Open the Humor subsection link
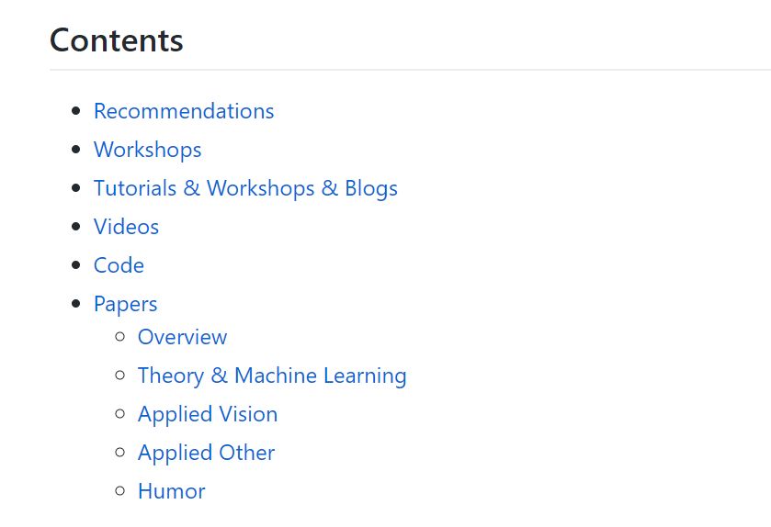 pos(171,491)
